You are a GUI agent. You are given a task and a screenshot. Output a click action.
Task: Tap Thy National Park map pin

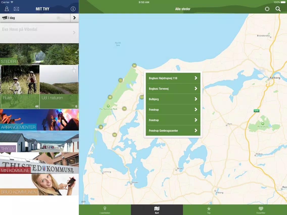coord(108,106)
